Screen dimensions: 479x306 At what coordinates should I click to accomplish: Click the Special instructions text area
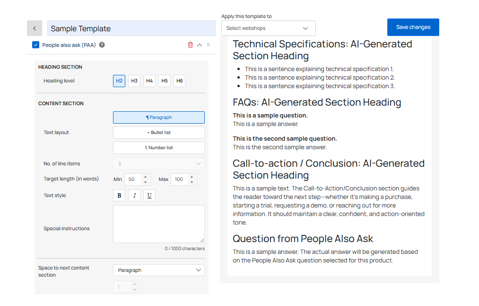(159, 224)
